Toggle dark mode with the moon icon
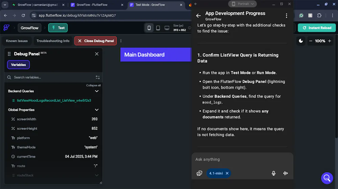The image size is (338, 189). 301,41
